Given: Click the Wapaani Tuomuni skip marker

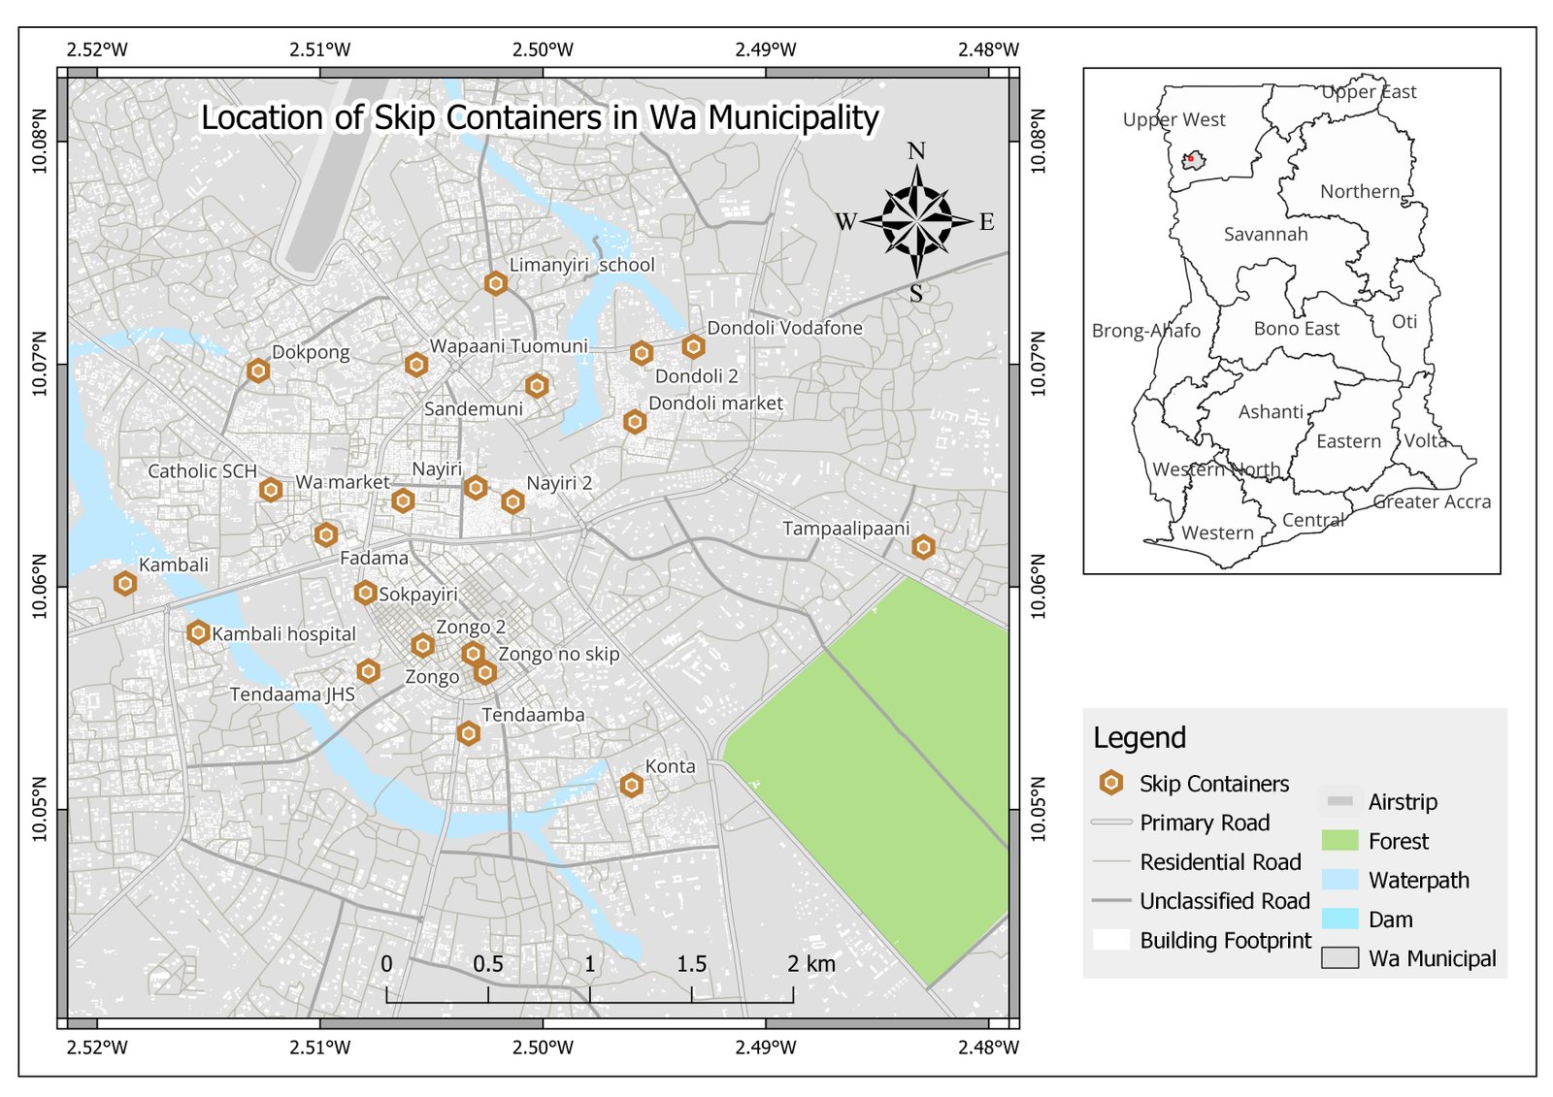Looking at the screenshot, I should coord(416,365).
